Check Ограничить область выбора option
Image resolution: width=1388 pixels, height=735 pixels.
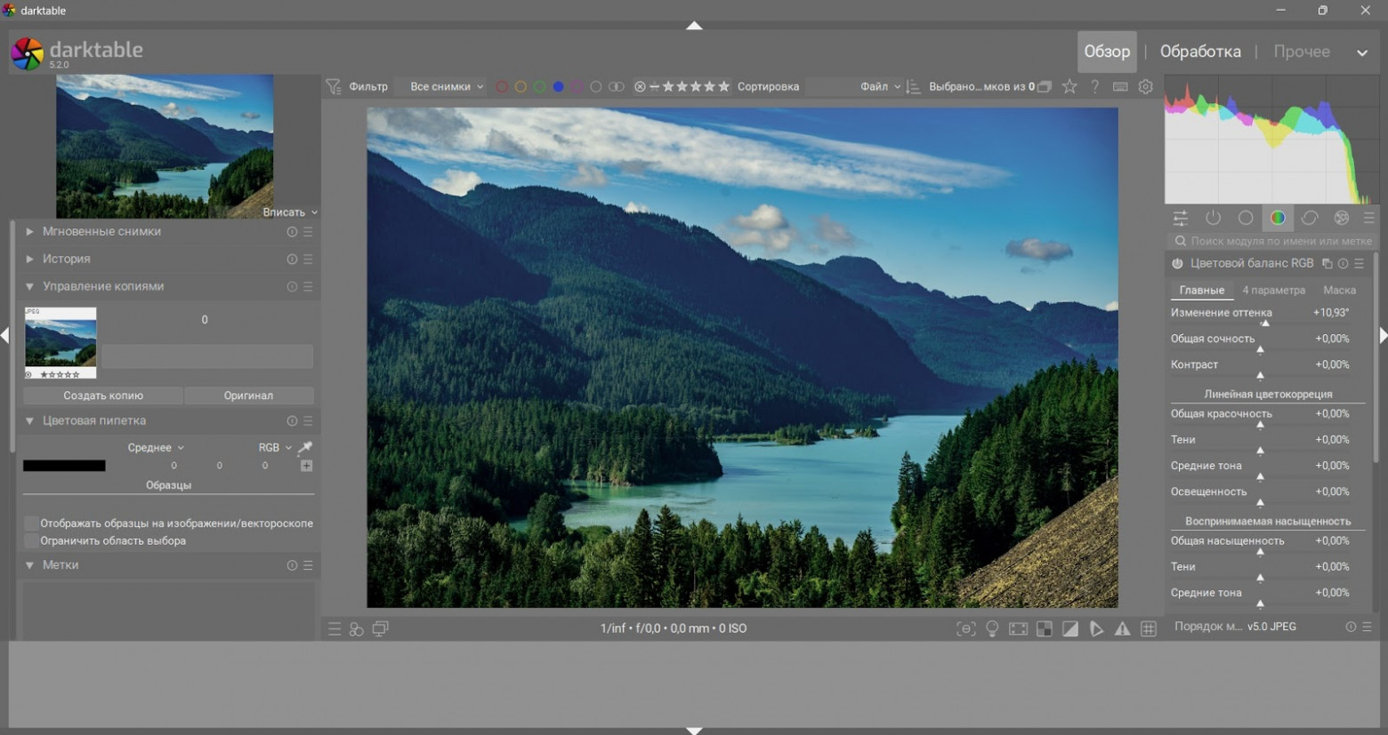point(31,541)
